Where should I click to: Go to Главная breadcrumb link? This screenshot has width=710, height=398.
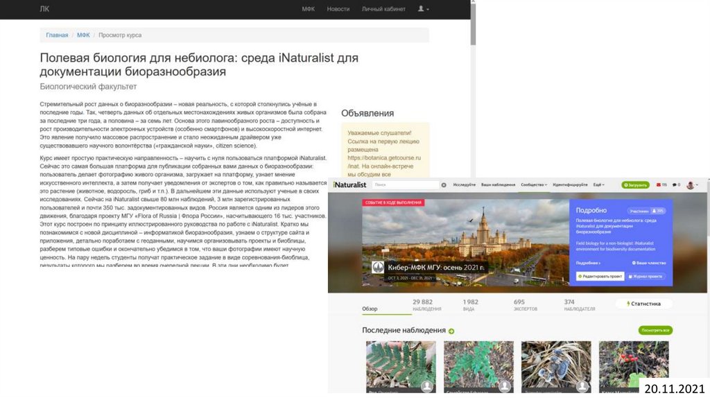[57, 35]
